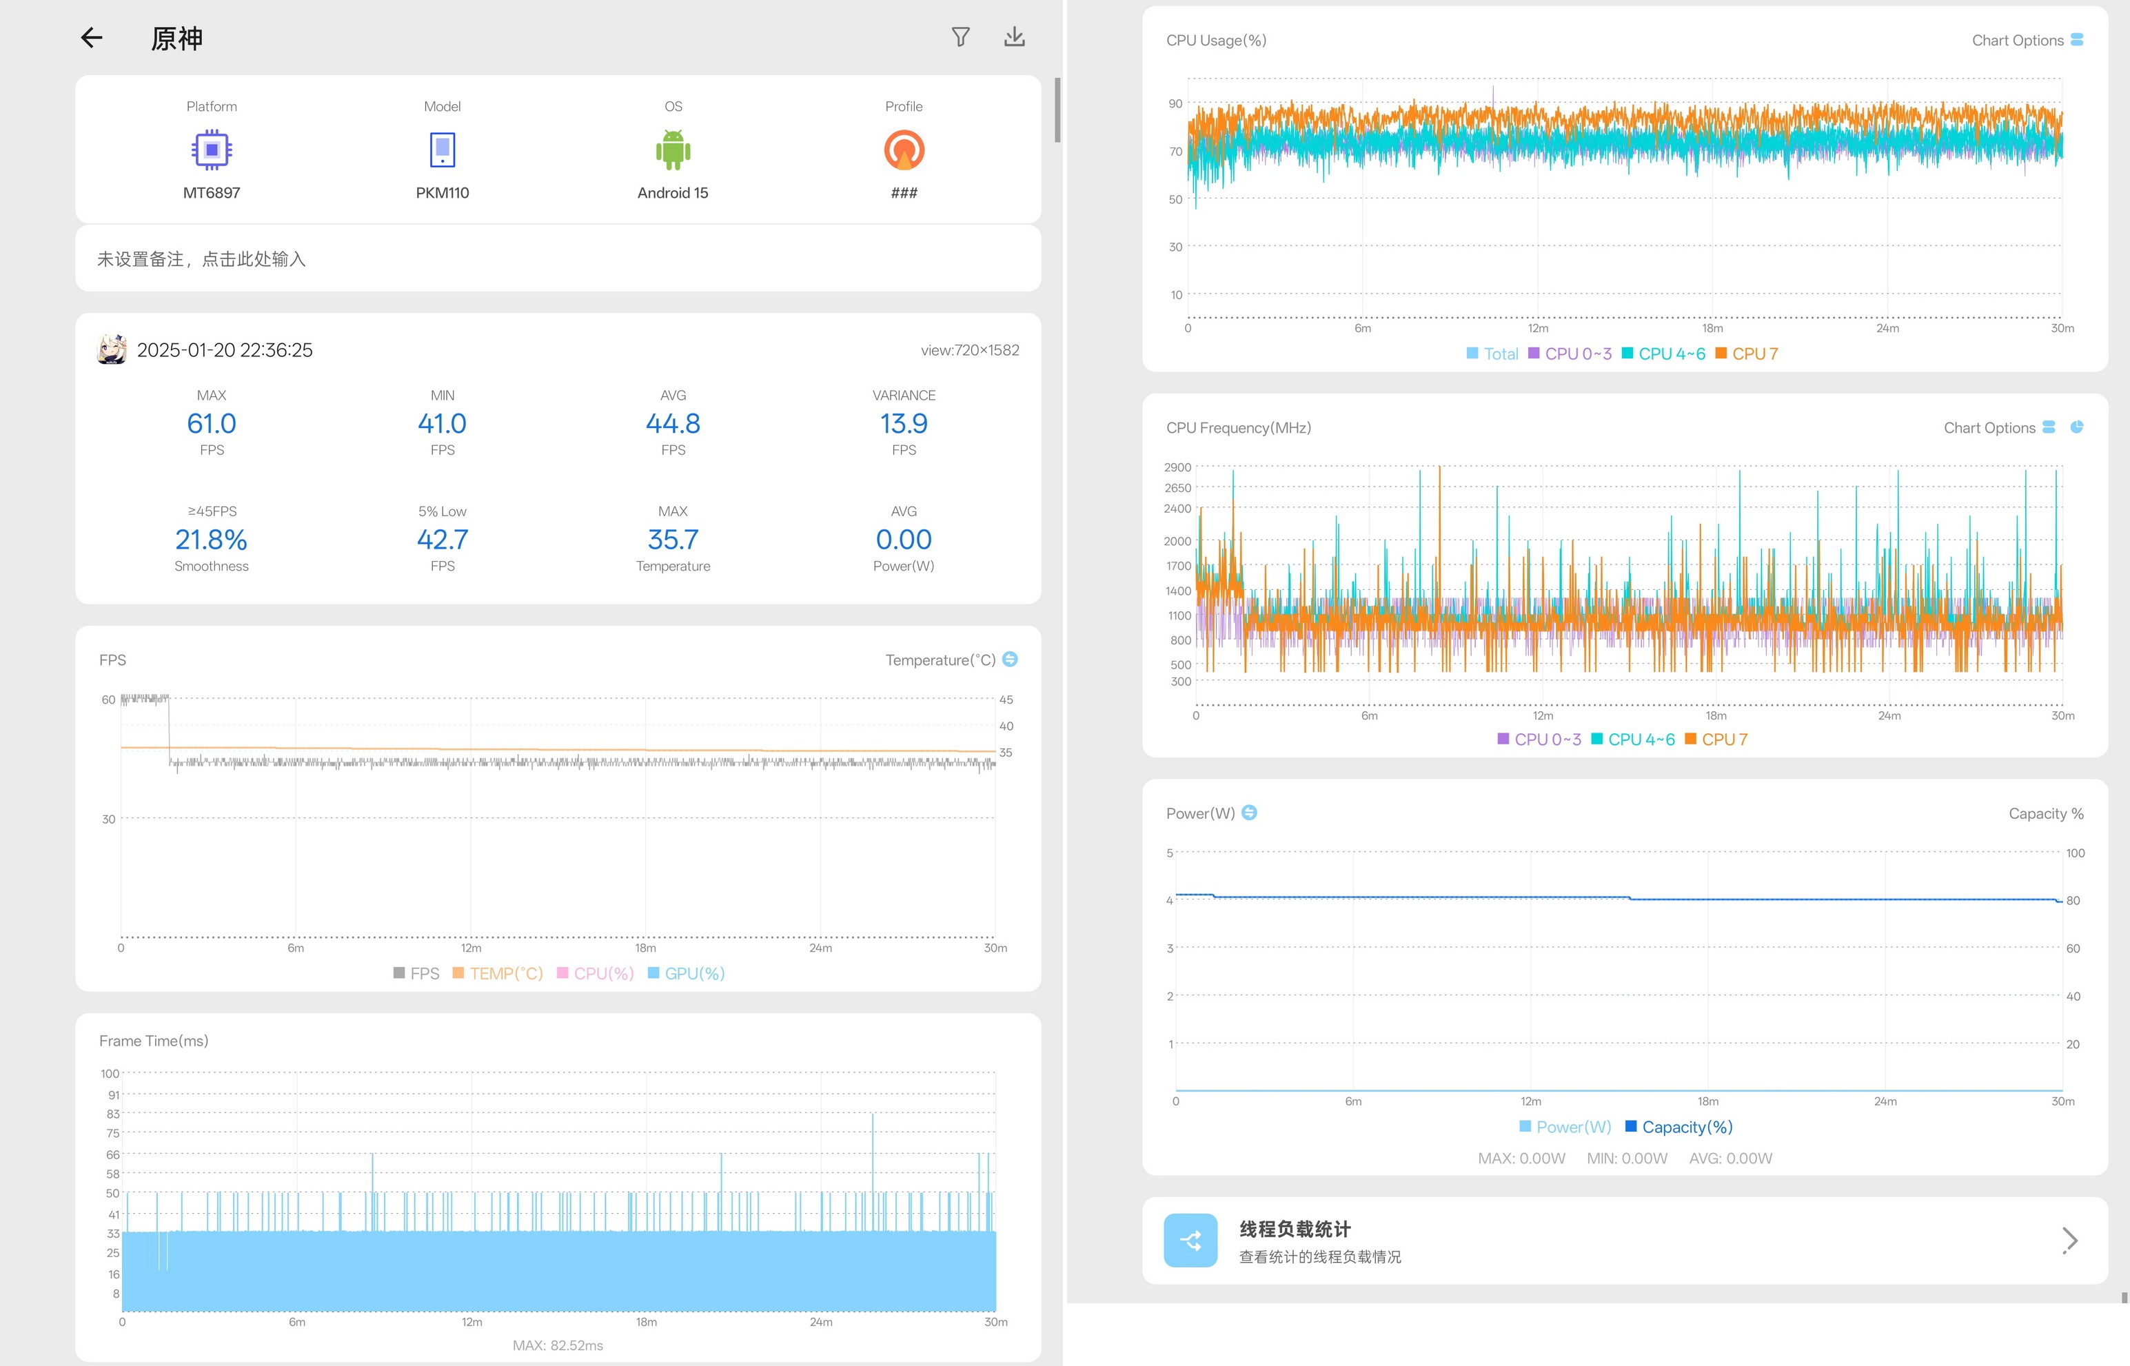Click the 0.00 Power(W) value
This screenshot has width=2130, height=1366.
click(904, 540)
